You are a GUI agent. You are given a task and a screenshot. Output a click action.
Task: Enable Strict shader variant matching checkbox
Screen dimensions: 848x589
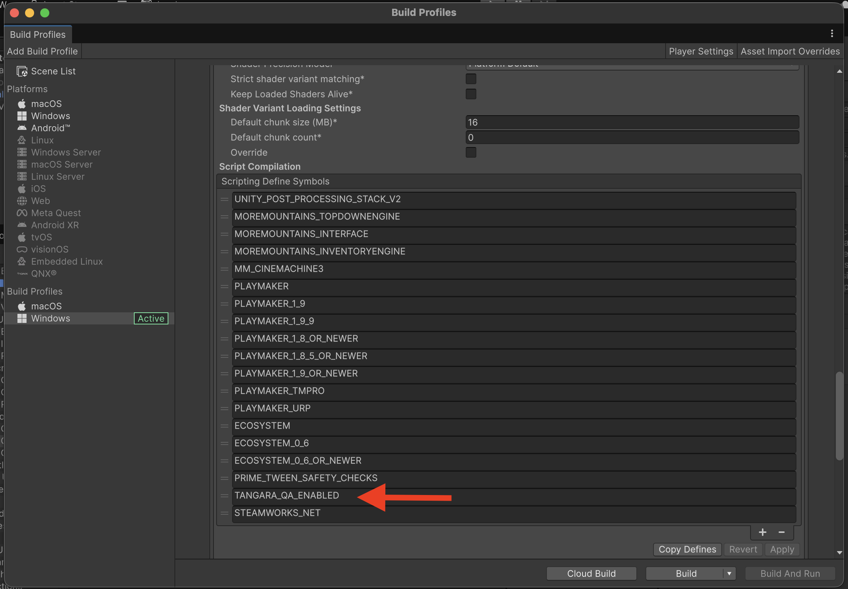click(x=471, y=79)
